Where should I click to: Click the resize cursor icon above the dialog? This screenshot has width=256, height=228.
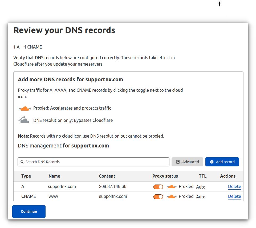[220, 4]
